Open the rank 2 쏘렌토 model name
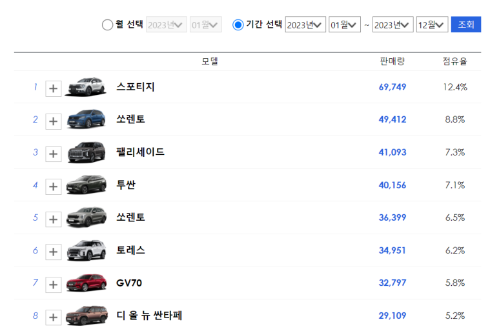 [x=131, y=119]
